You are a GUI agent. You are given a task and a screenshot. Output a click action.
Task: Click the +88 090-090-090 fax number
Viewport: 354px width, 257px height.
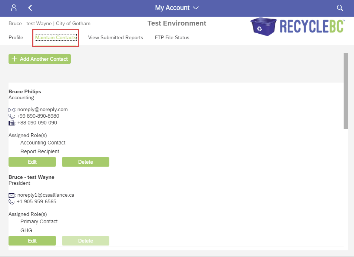click(x=37, y=123)
